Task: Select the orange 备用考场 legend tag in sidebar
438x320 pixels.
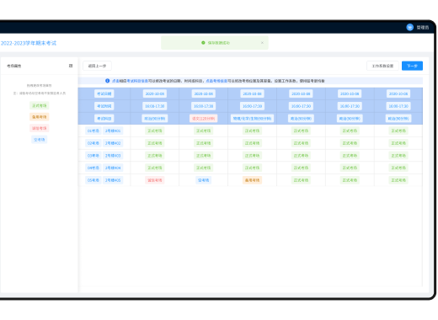Action: tap(40, 117)
